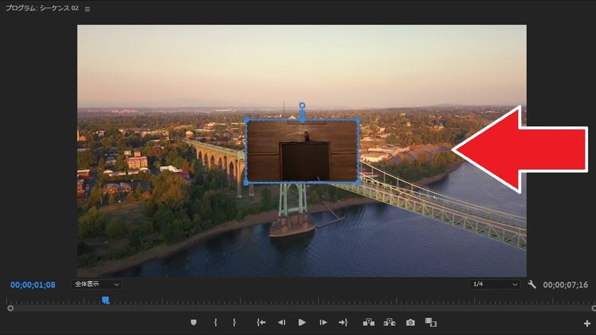Open the button editor plus icon
The width and height of the screenshot is (596, 335).
[587, 323]
